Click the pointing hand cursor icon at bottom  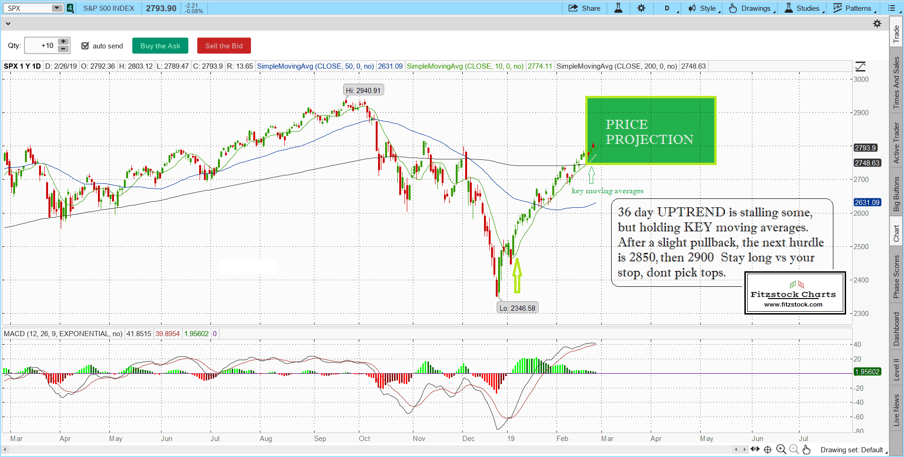(807, 449)
